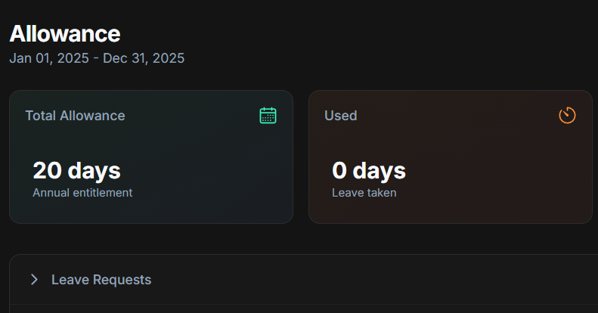
Task: Click the green calendar icon on Total Allowance
Action: pyautogui.click(x=268, y=116)
